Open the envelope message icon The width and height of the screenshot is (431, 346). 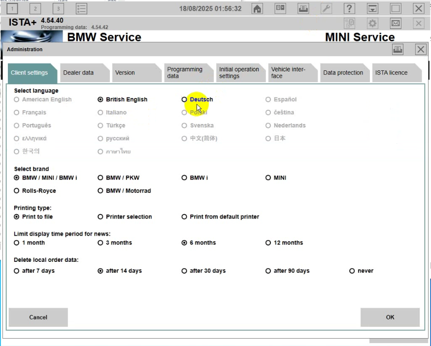pyautogui.click(x=396, y=23)
